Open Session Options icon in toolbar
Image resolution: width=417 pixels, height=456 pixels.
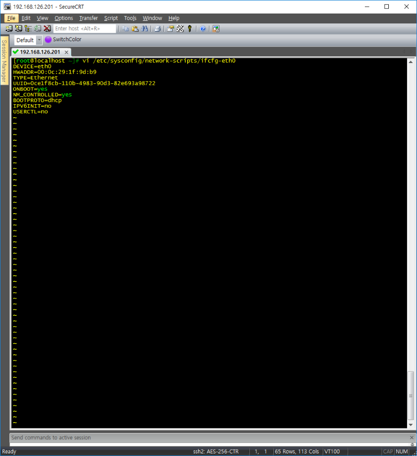pyautogui.click(x=170, y=29)
